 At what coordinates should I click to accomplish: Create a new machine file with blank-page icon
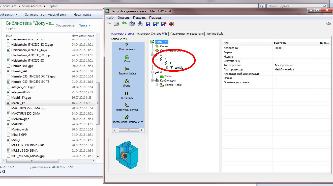click(x=109, y=24)
